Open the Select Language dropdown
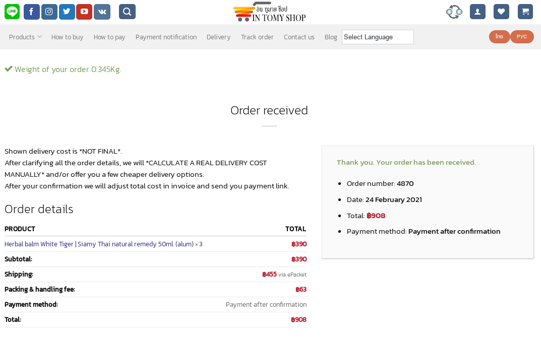 [x=378, y=37]
